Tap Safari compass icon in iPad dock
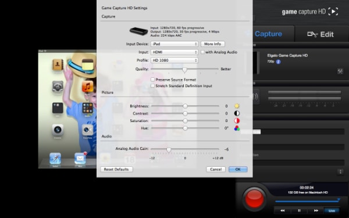349x218 pixels. click(x=55, y=158)
